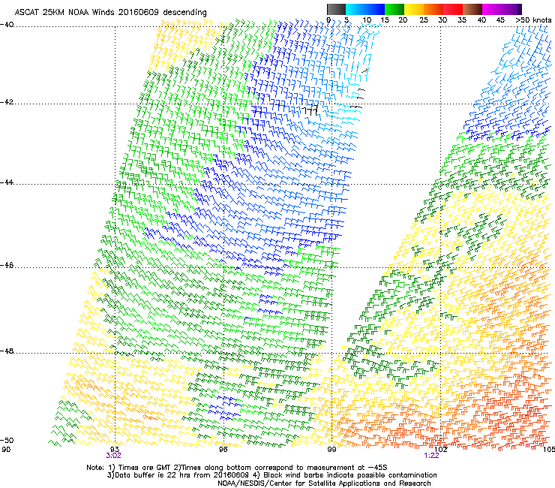This screenshot has height=488, width=555.
Task: Click the purple 3:02 swath time
Action: point(113,456)
